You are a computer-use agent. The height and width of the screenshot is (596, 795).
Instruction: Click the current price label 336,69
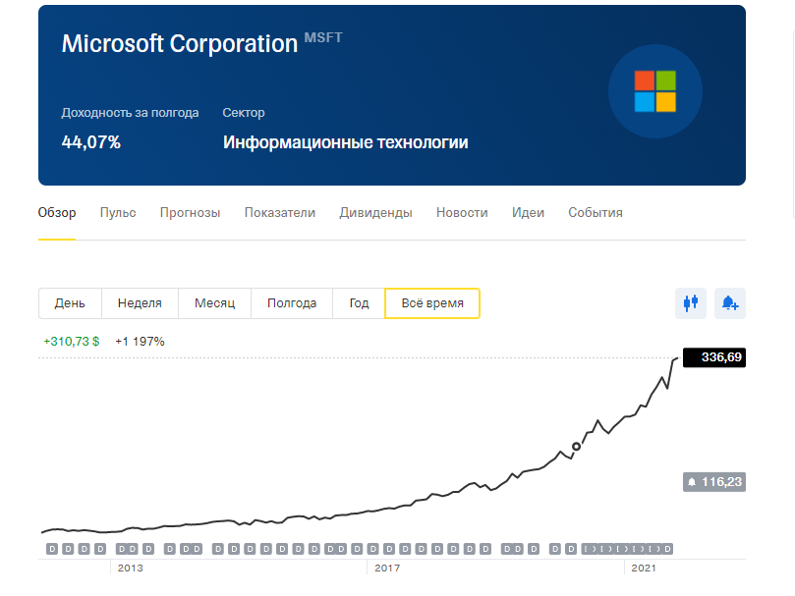(714, 357)
